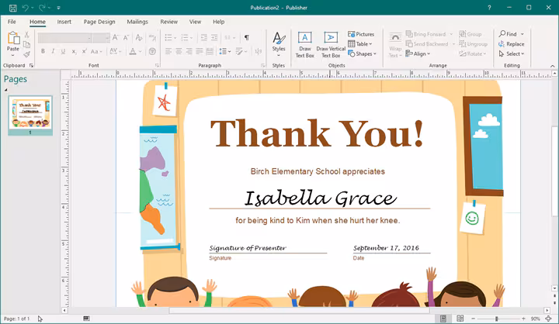Toggle distributed text alignment
Image resolution: width=559 pixels, height=324 pixels.
point(210,52)
